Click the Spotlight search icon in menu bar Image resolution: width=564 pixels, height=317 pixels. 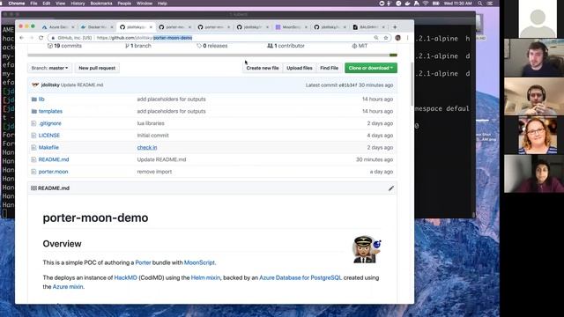[479, 4]
